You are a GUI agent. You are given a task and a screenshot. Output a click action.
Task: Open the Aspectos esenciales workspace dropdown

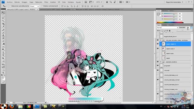pos(175,2)
